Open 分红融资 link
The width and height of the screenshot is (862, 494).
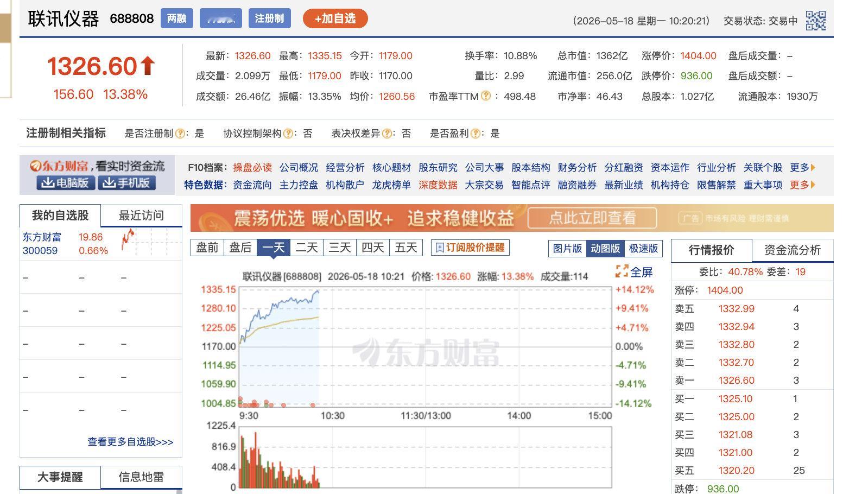click(624, 168)
